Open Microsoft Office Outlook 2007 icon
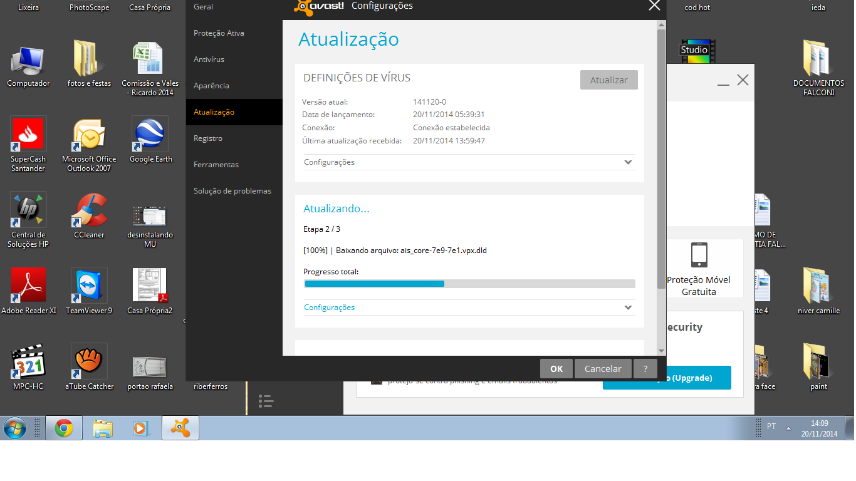 (x=89, y=136)
